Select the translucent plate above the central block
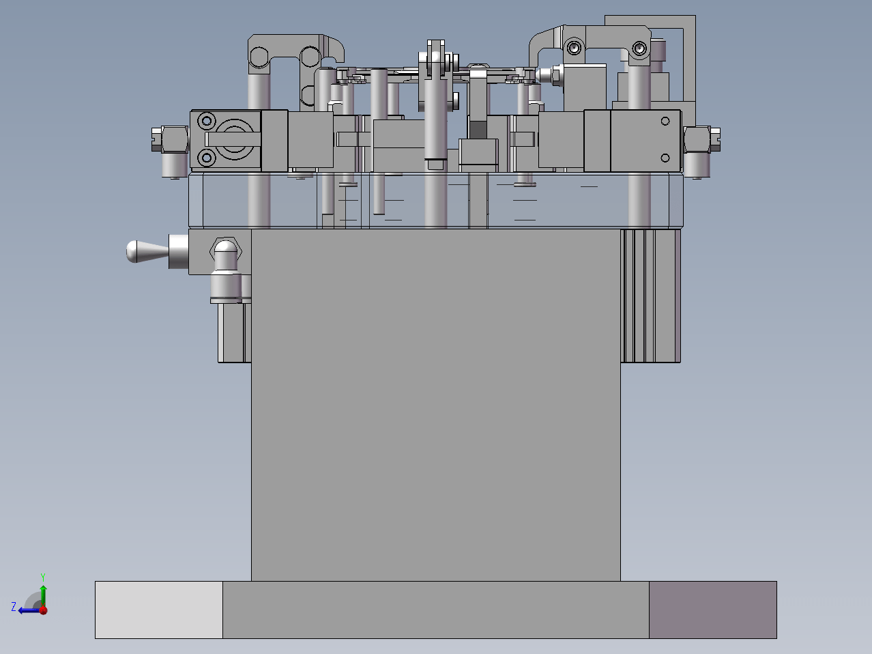The height and width of the screenshot is (654, 872). [x=435, y=200]
